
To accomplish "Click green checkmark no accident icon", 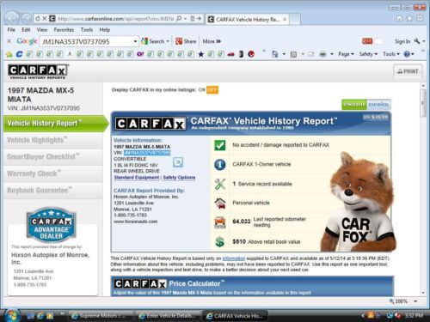I will 220,145.
